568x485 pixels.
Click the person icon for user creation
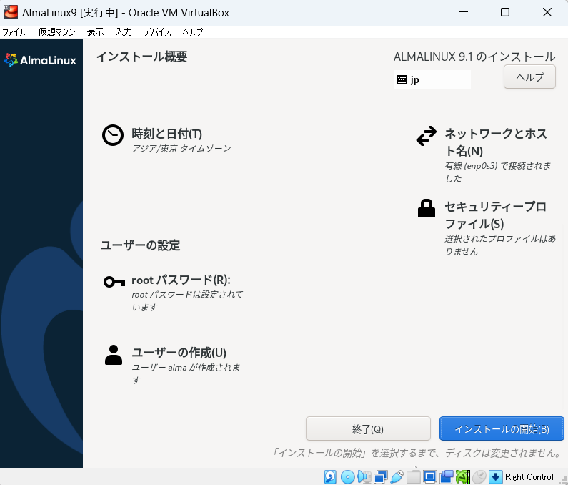point(114,355)
